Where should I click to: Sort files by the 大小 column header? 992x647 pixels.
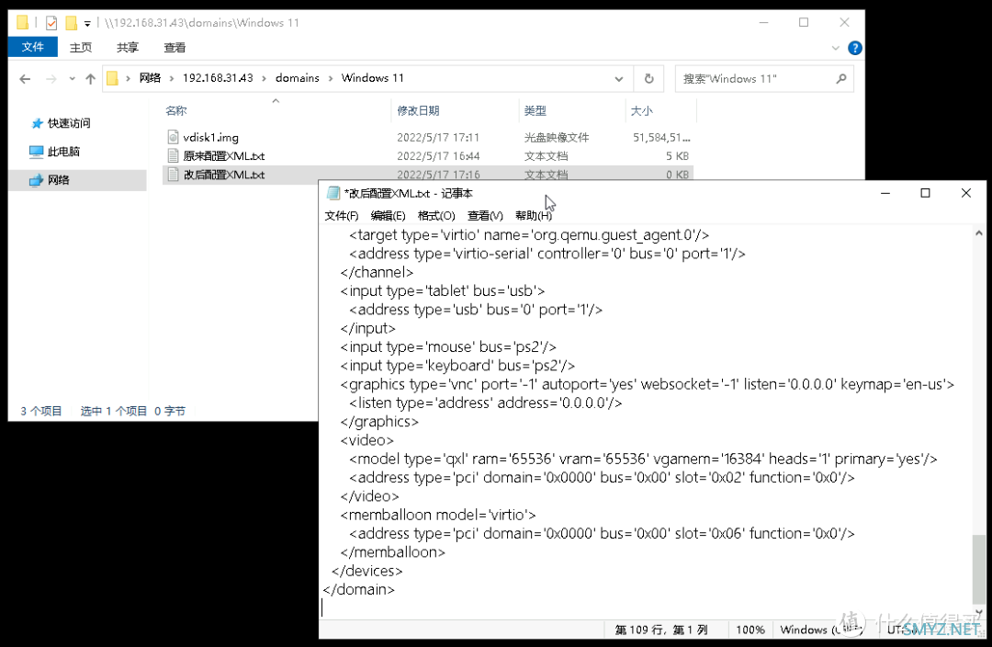641,111
